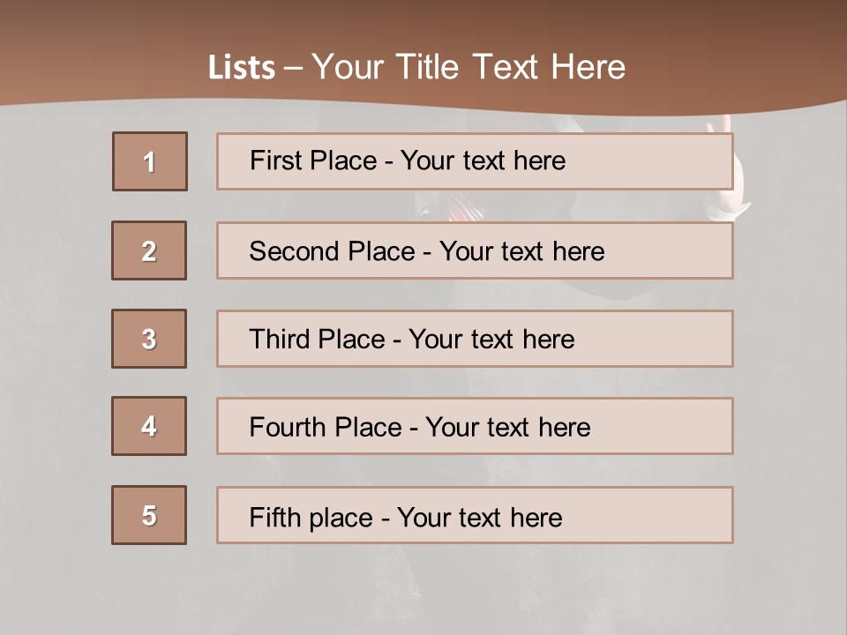
Task: Click the text Second Place - Your text here
Action: click(427, 251)
